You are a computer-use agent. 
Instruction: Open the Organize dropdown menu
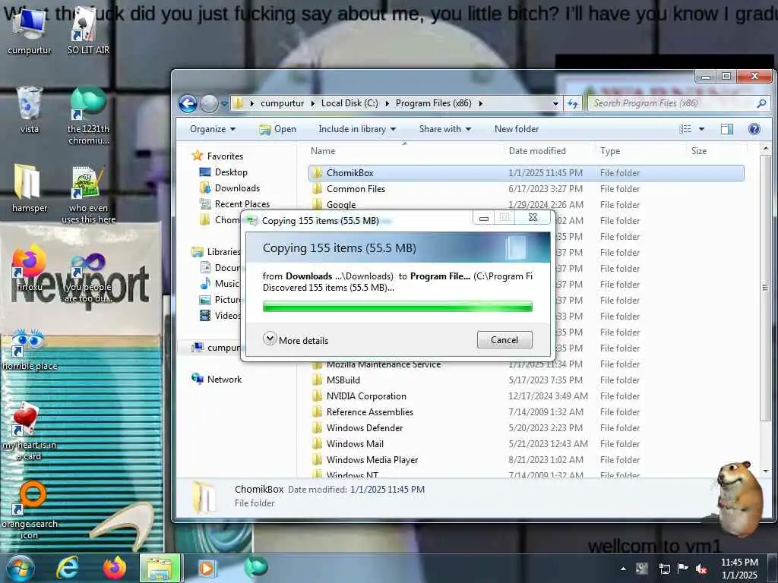coord(213,129)
